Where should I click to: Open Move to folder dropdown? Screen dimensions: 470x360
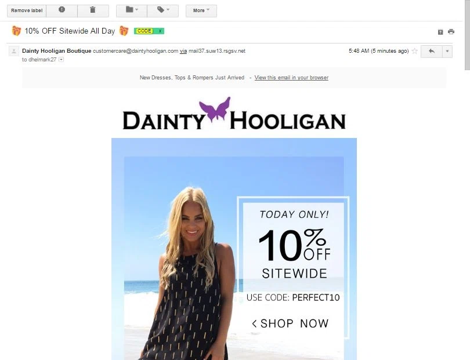132,10
